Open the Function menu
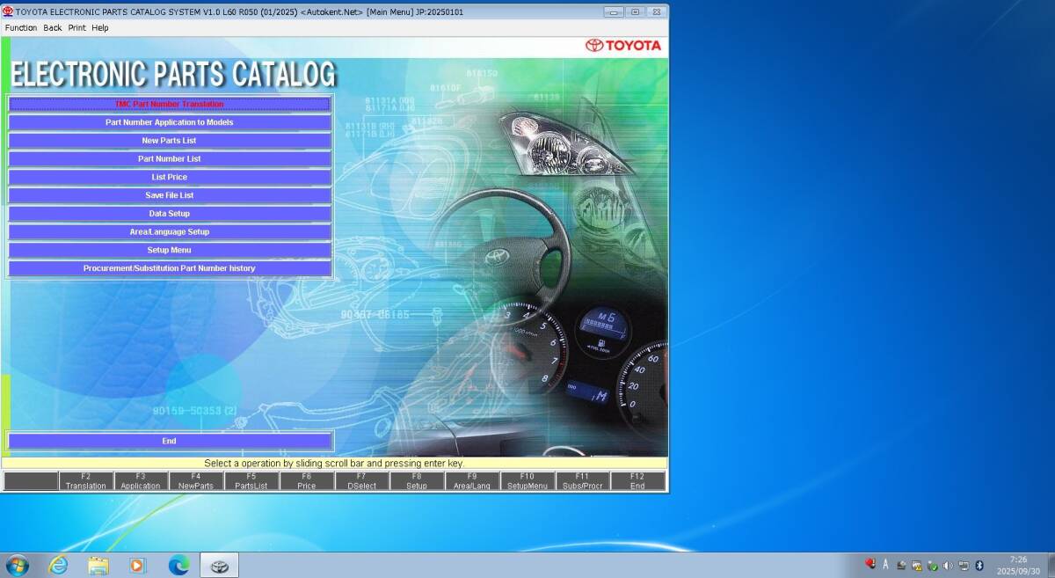The height and width of the screenshot is (578, 1055). (x=21, y=27)
